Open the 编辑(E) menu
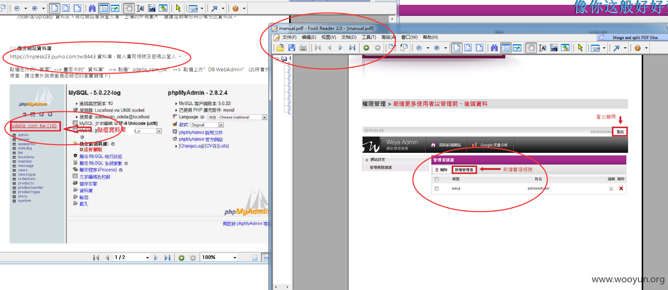 click(x=309, y=37)
